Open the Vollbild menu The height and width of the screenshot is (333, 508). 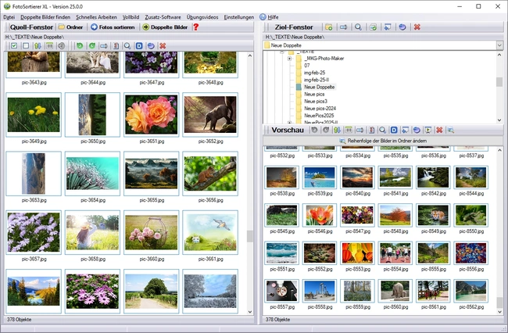pyautogui.click(x=131, y=17)
